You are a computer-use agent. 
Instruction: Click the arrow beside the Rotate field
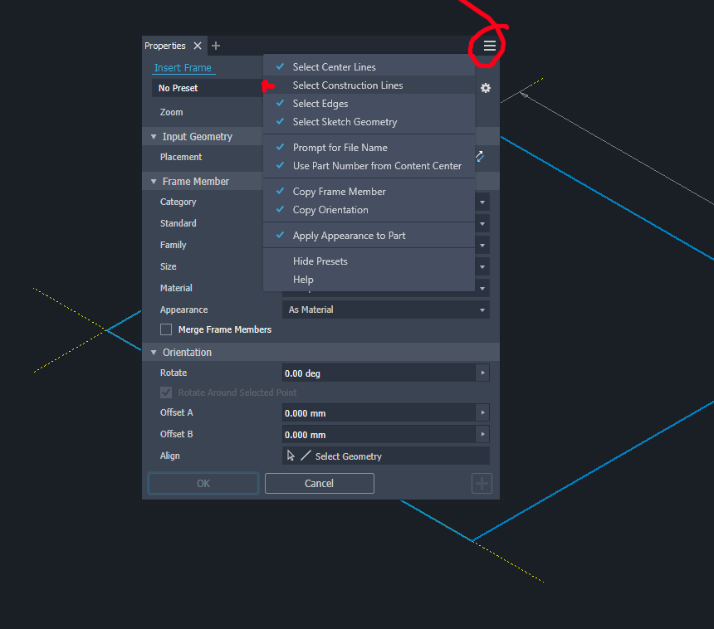482,373
